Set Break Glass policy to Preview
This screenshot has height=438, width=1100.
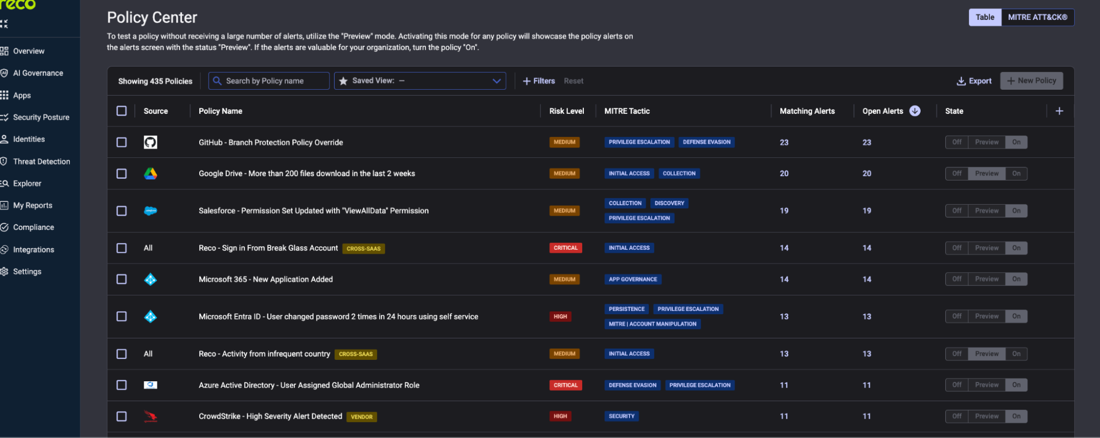(987, 248)
